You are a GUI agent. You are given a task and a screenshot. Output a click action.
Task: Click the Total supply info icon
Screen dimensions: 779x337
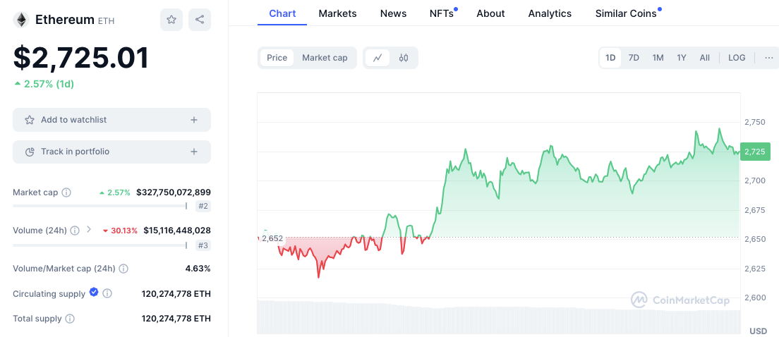(70, 319)
